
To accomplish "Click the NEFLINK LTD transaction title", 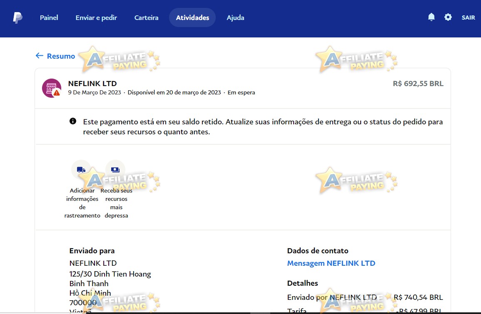I will (92, 83).
